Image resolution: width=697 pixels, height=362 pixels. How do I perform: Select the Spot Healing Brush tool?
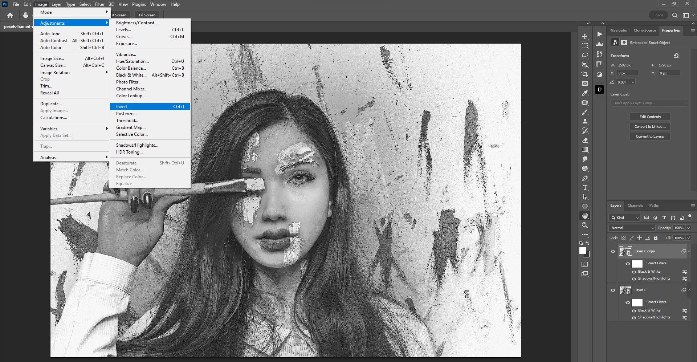585,102
